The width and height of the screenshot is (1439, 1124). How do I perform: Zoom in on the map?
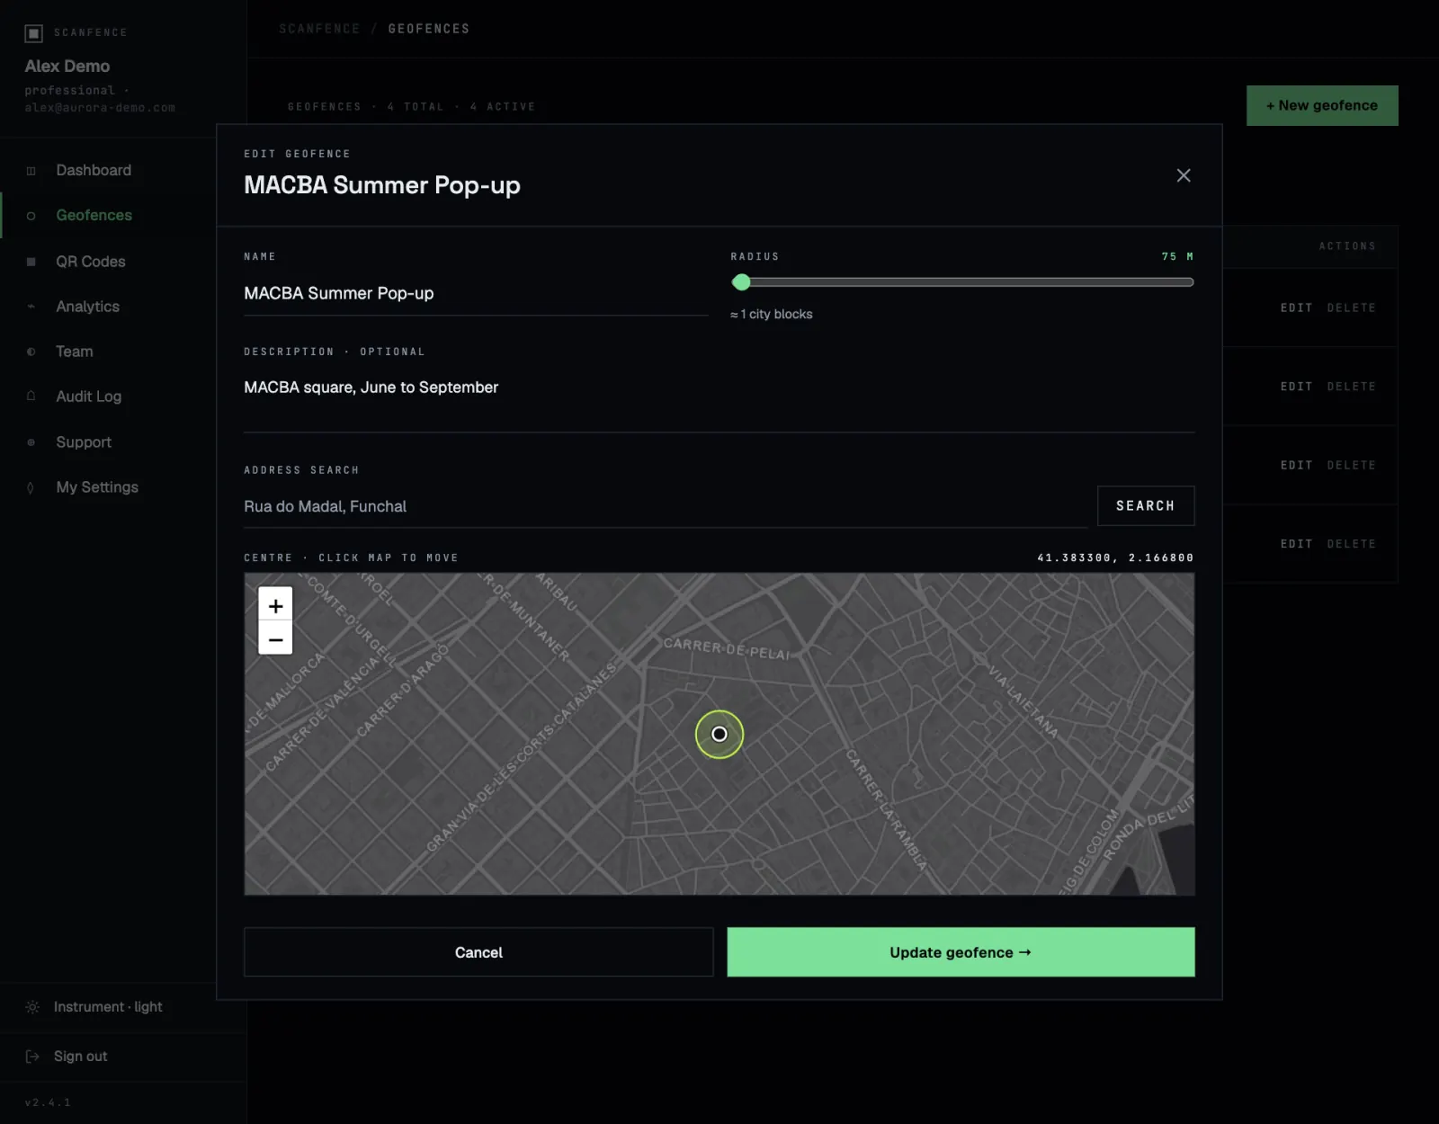pos(275,606)
